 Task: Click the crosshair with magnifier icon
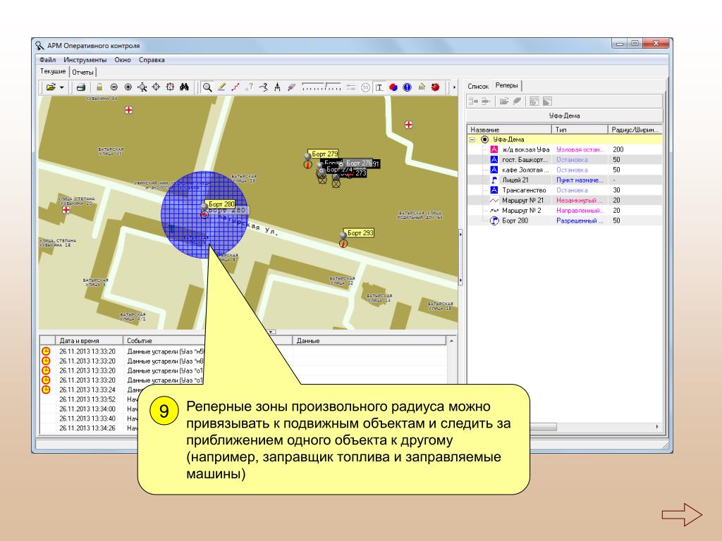(x=142, y=87)
